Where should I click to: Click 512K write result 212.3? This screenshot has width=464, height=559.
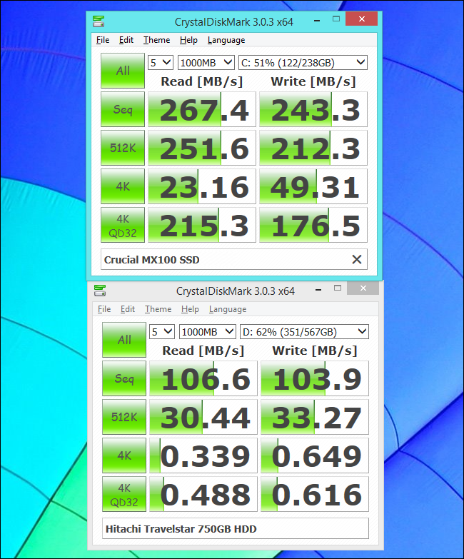pos(313,148)
